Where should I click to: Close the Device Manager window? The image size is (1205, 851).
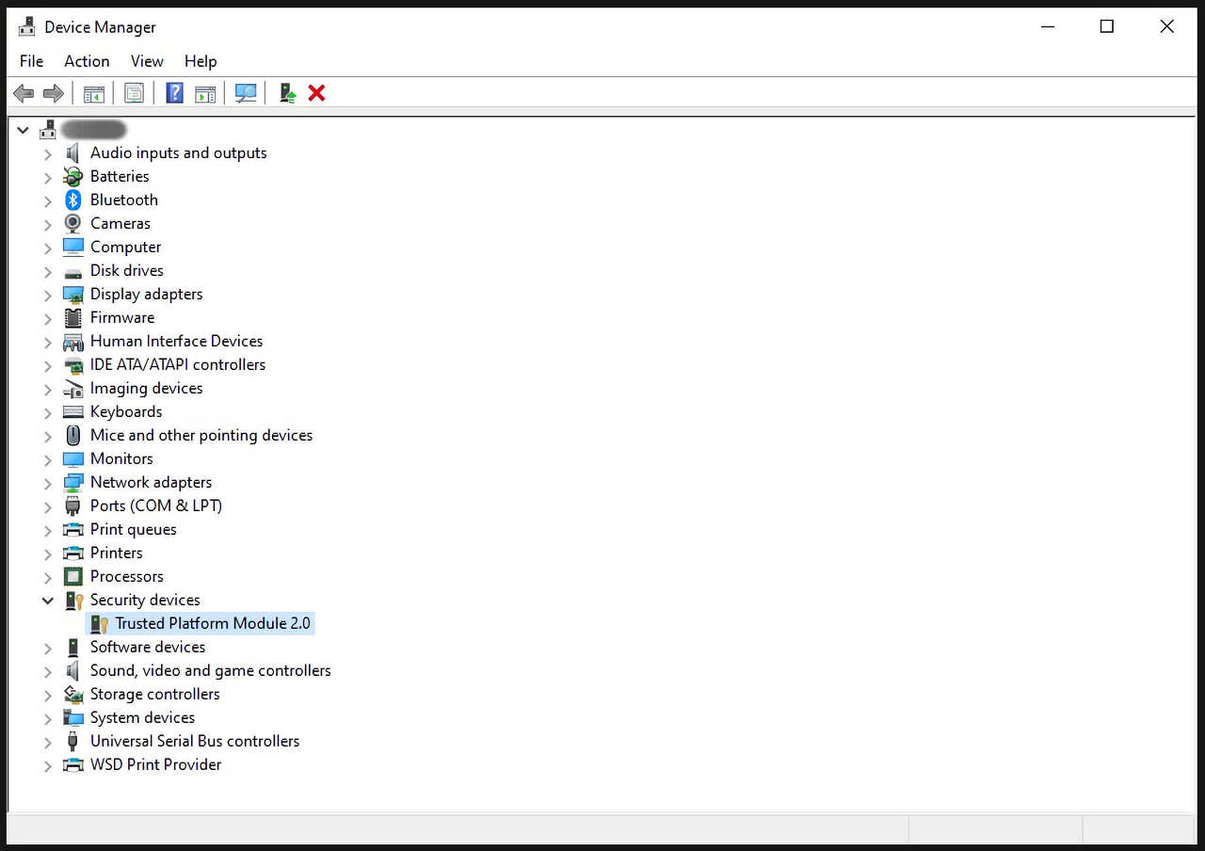(1166, 26)
